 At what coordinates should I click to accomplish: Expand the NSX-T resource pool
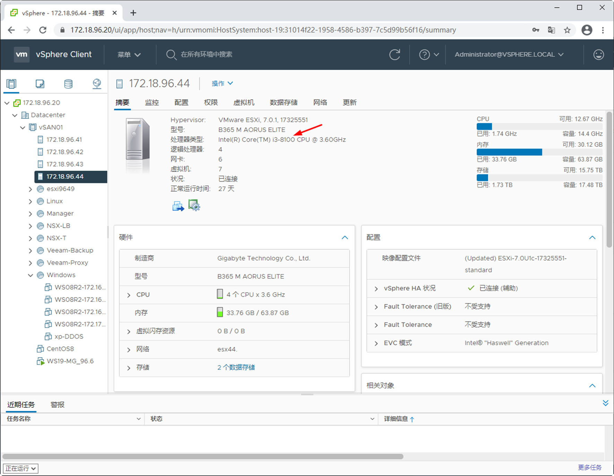pyautogui.click(x=31, y=238)
